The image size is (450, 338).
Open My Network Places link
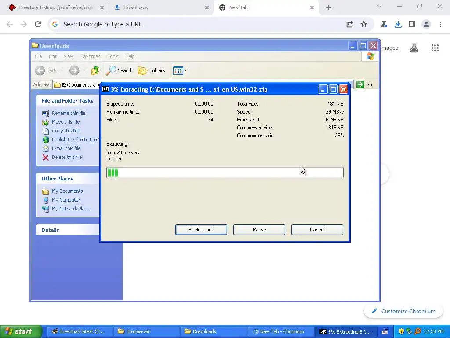click(x=72, y=209)
